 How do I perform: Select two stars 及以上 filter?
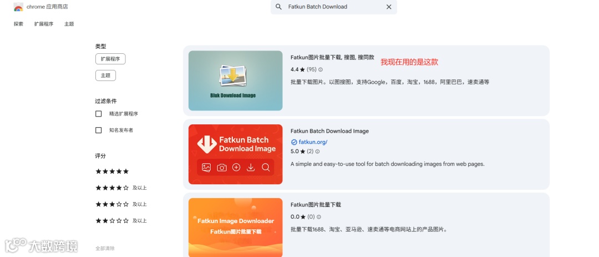tap(121, 221)
